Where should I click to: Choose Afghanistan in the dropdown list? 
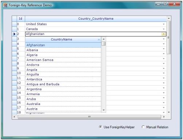coord(63,45)
